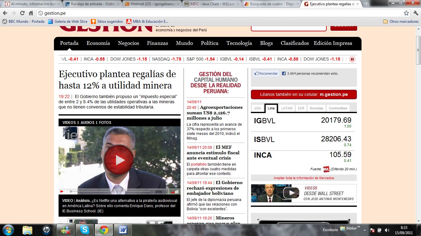The width and height of the screenshot is (421, 236).
Task: Switch to the Commodities markets tab
Action: [x=338, y=108]
